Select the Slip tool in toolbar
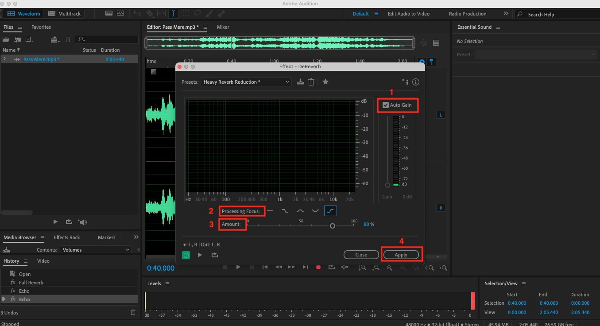Screen dimensions: 600x326 [162, 14]
